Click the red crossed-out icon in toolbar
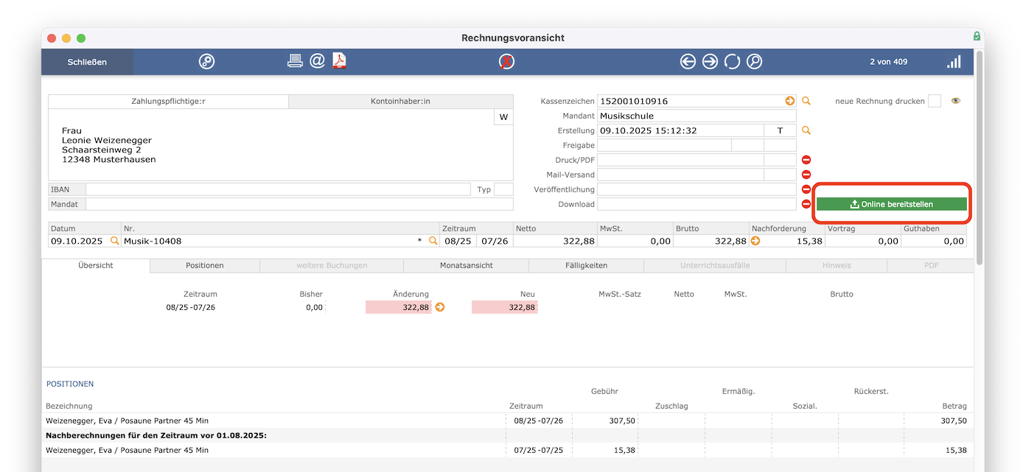 point(507,62)
